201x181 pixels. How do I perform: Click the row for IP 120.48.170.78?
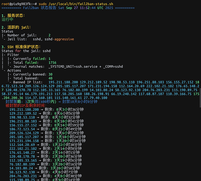coord(46,156)
